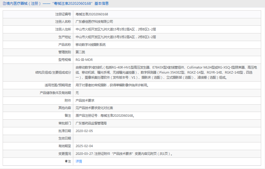Screen dimensions: 265x169
Task: Select management class 第二类
Action: [x=80, y=52]
